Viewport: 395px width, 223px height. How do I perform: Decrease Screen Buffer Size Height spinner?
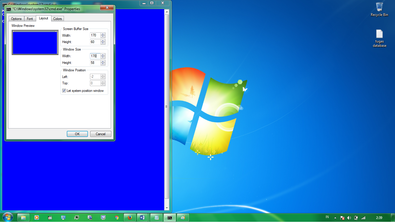(x=103, y=43)
